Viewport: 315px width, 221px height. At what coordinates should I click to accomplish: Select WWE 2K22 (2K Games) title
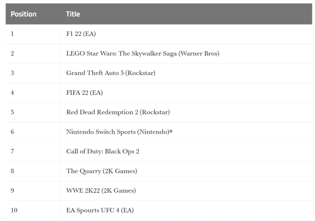101,190
